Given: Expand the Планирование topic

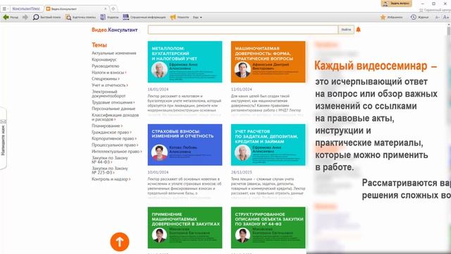Looking at the screenshot, I should tap(107, 126).
